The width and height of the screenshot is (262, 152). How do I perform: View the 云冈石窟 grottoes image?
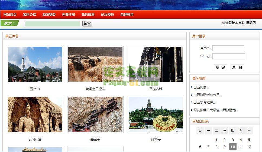click(x=35, y=114)
